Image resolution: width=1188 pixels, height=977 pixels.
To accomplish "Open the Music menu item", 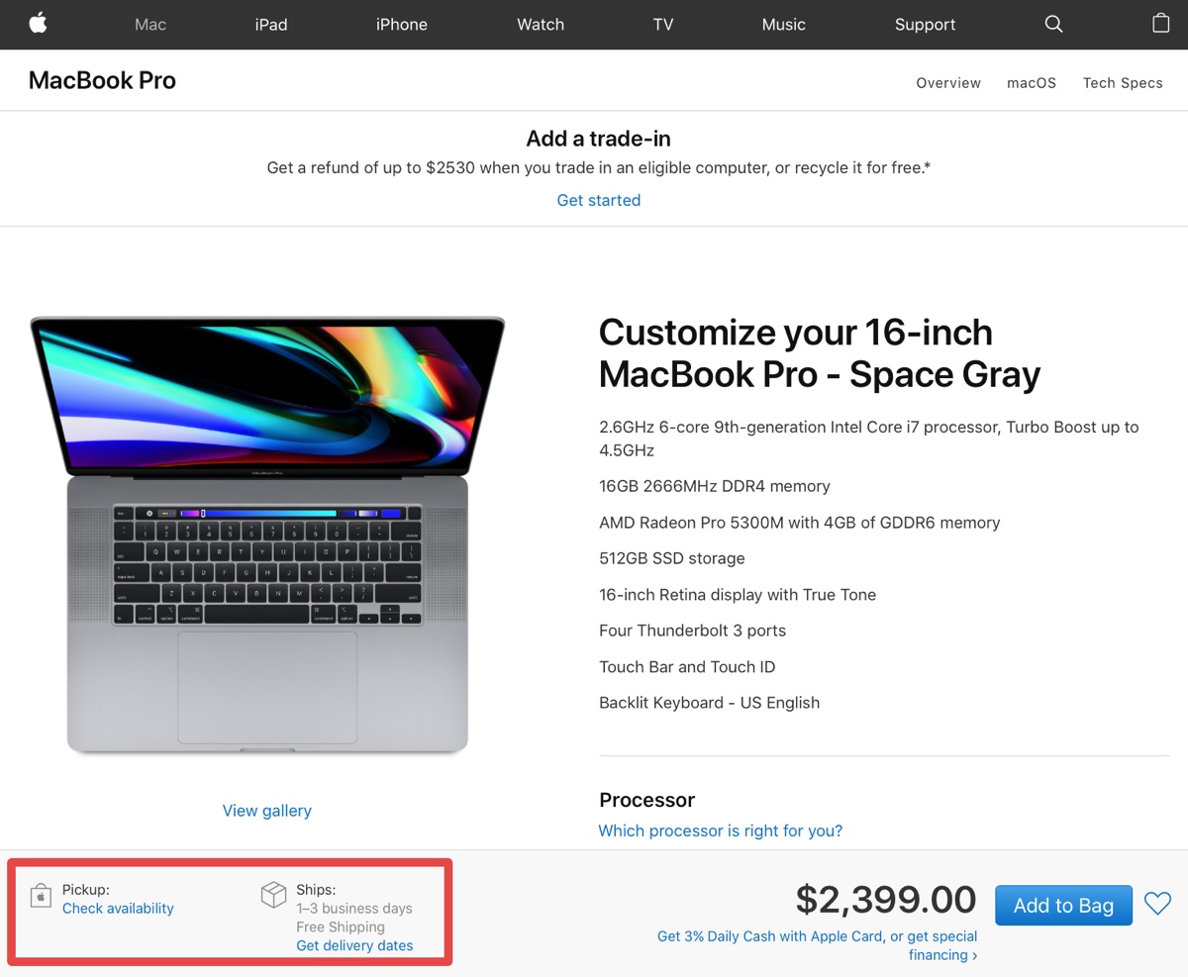I will click(x=783, y=24).
